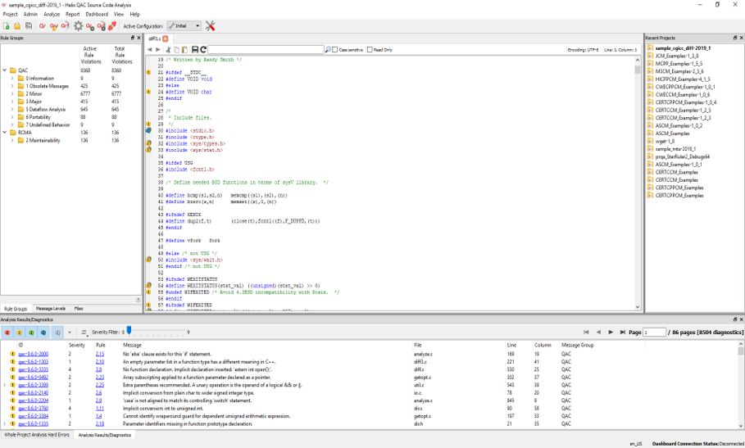The image size is (745, 448).
Task: Click the wrench and screwdriver configuration icon
Action: 210,26
